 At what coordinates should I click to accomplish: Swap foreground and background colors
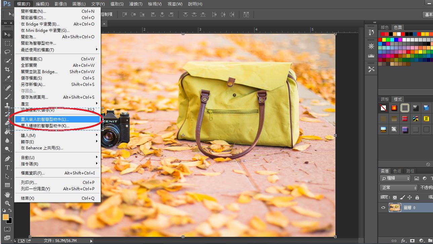click(x=10, y=210)
